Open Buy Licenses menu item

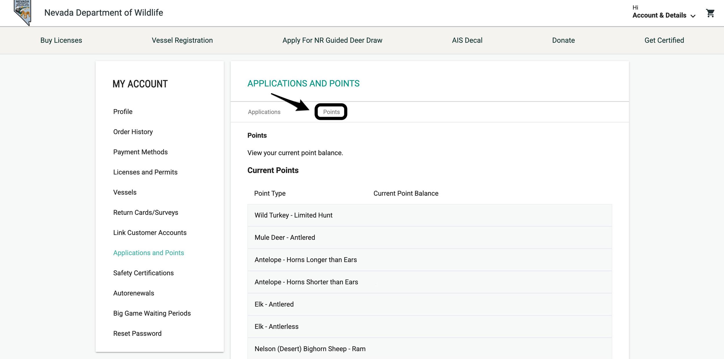61,40
